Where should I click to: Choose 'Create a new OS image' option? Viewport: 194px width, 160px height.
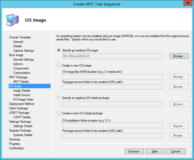(59, 65)
